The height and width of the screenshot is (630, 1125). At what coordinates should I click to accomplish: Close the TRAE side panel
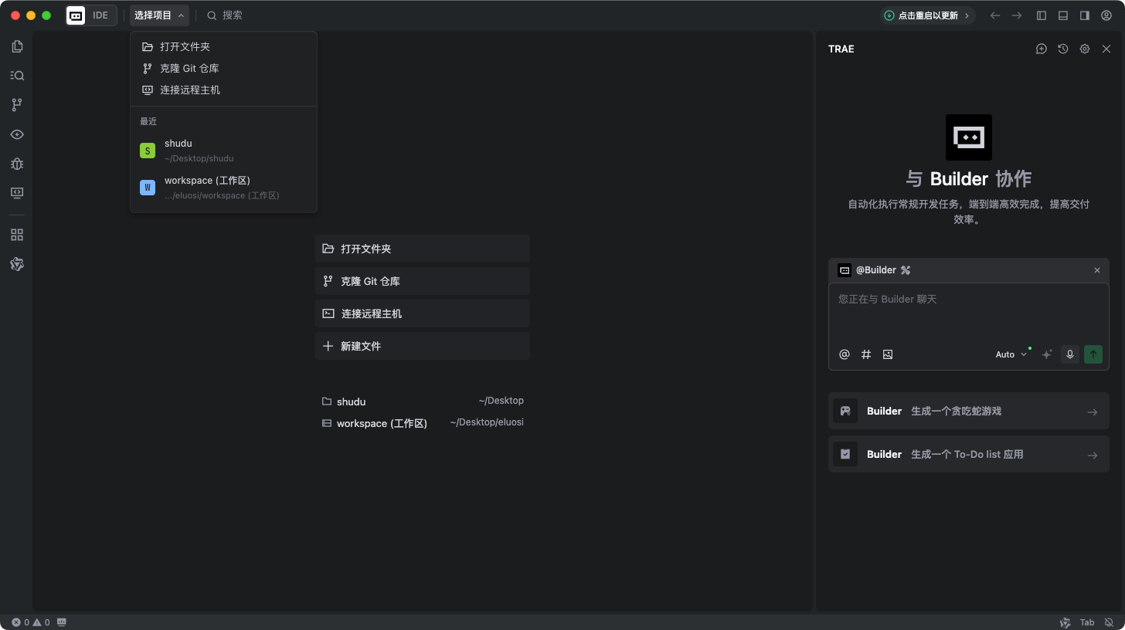pos(1106,49)
